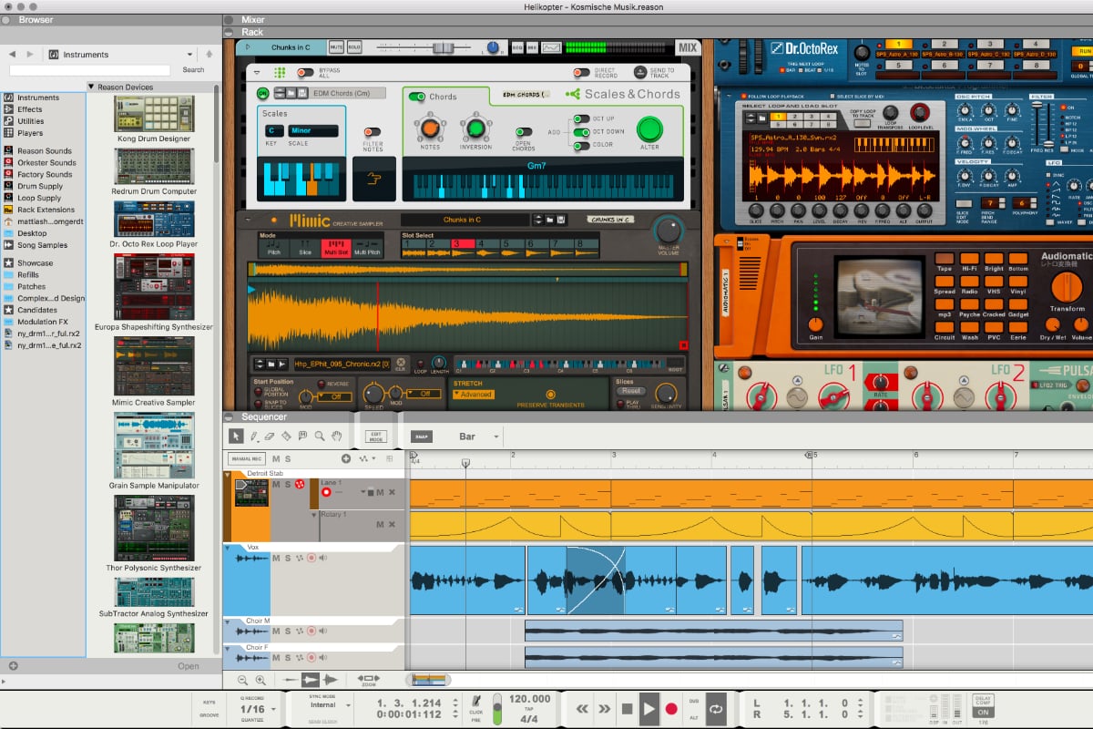The image size is (1093, 729).
Task: Click the Edit Mode button
Action: pyautogui.click(x=376, y=436)
